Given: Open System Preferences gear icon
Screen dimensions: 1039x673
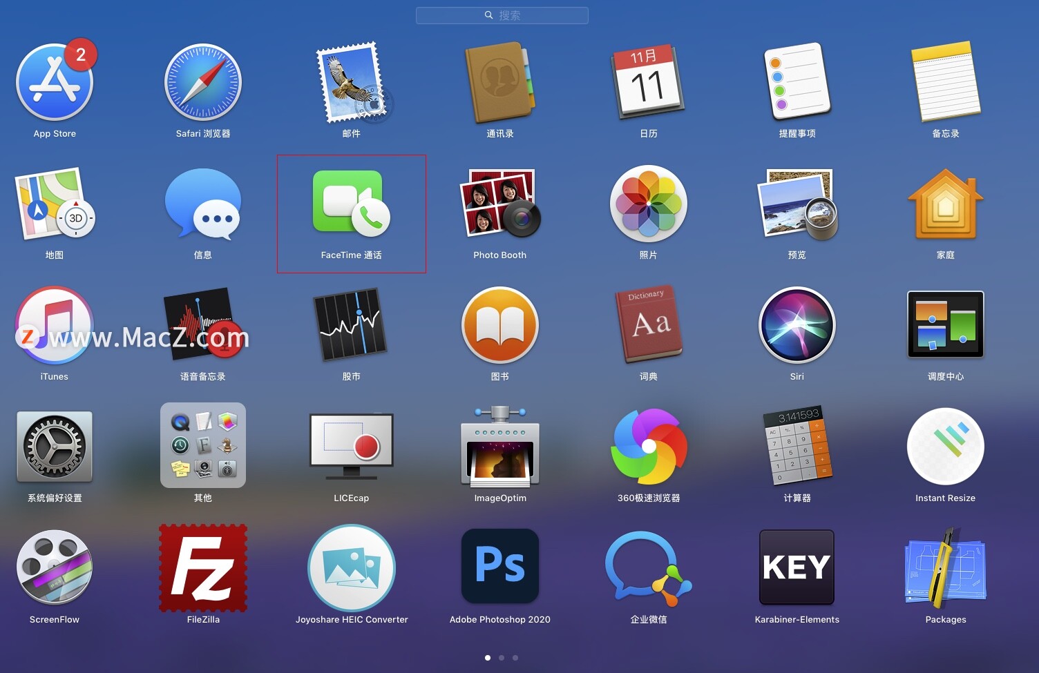Looking at the screenshot, I should click(55, 447).
